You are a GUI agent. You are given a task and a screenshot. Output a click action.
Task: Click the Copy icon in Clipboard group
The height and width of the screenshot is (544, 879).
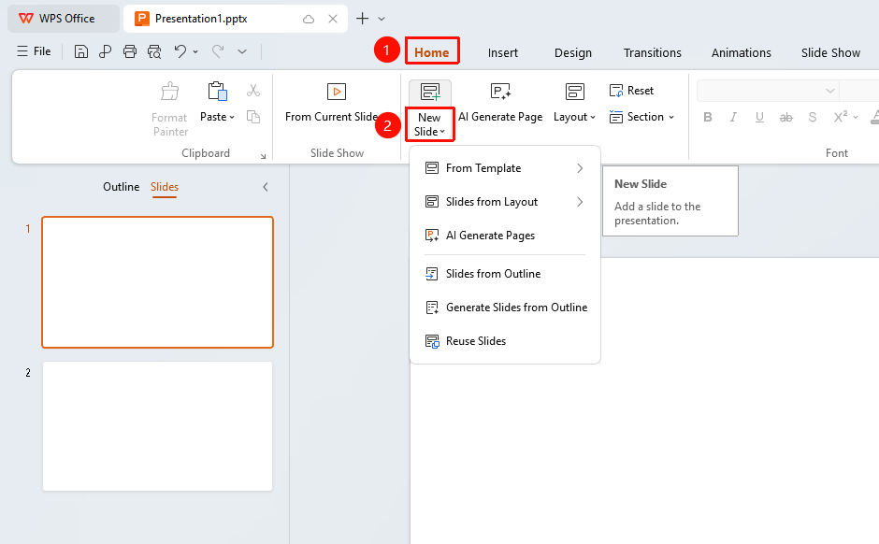[253, 117]
